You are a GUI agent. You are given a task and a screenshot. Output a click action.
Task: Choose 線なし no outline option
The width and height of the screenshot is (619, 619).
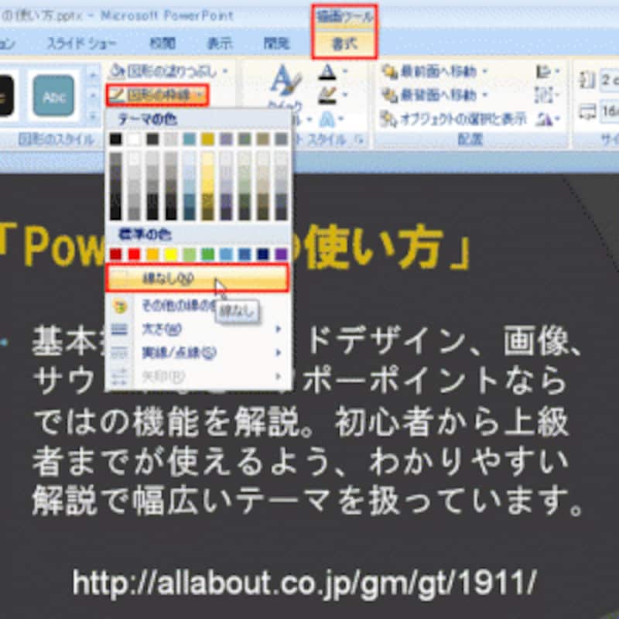pos(197,279)
